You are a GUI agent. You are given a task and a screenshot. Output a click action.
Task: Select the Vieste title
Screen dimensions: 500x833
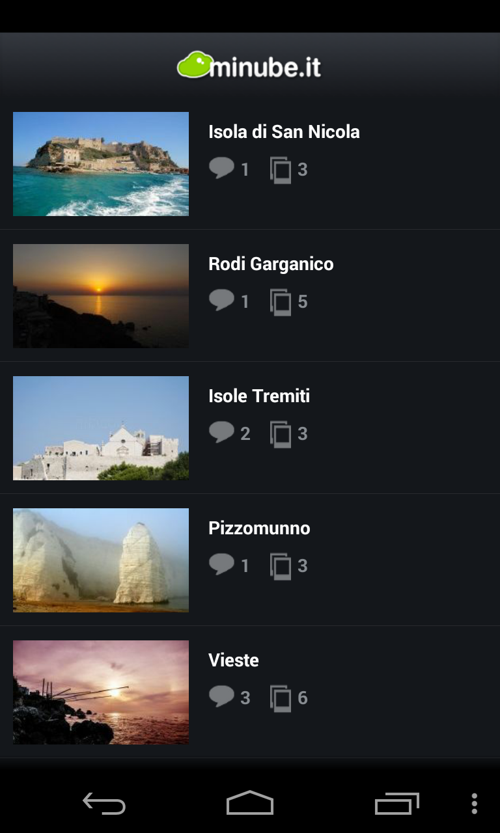(234, 661)
